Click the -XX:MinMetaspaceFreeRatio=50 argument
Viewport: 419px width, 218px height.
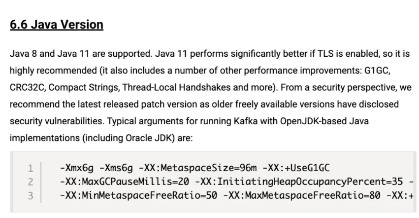(x=138, y=195)
